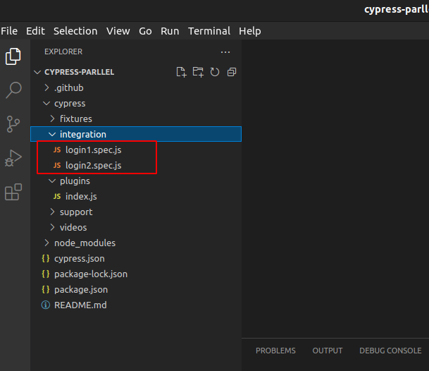
Task: Click CYPRESS-PARLLEL section header label
Action: 79,72
